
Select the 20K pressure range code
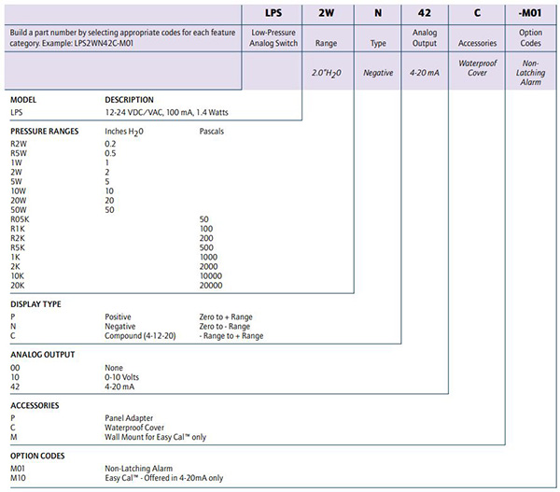19,286
